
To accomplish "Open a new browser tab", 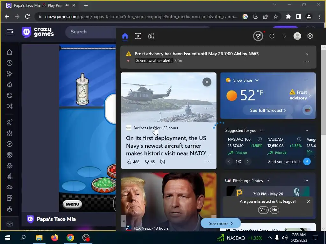I will coord(86,6).
